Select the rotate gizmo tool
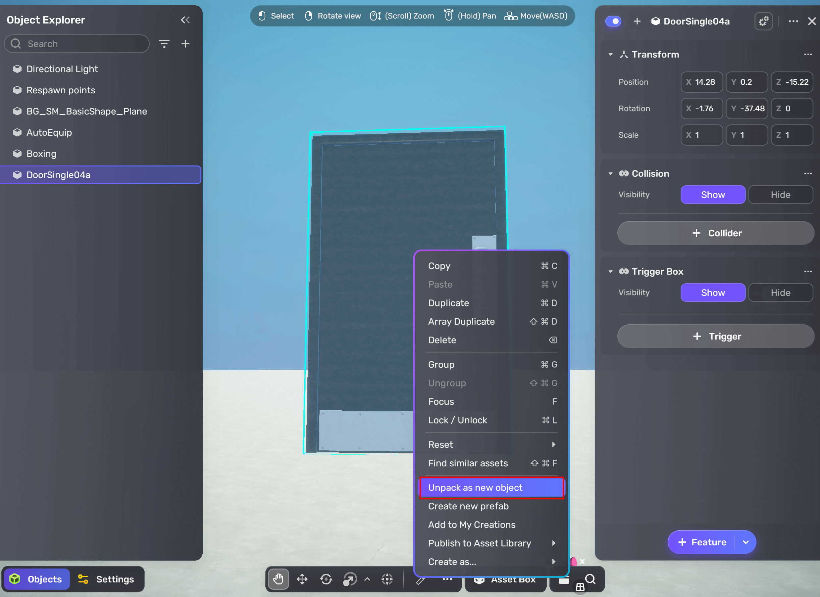 click(x=326, y=579)
